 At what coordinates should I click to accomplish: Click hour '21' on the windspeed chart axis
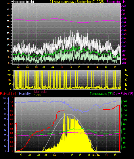tap(106, 67)
